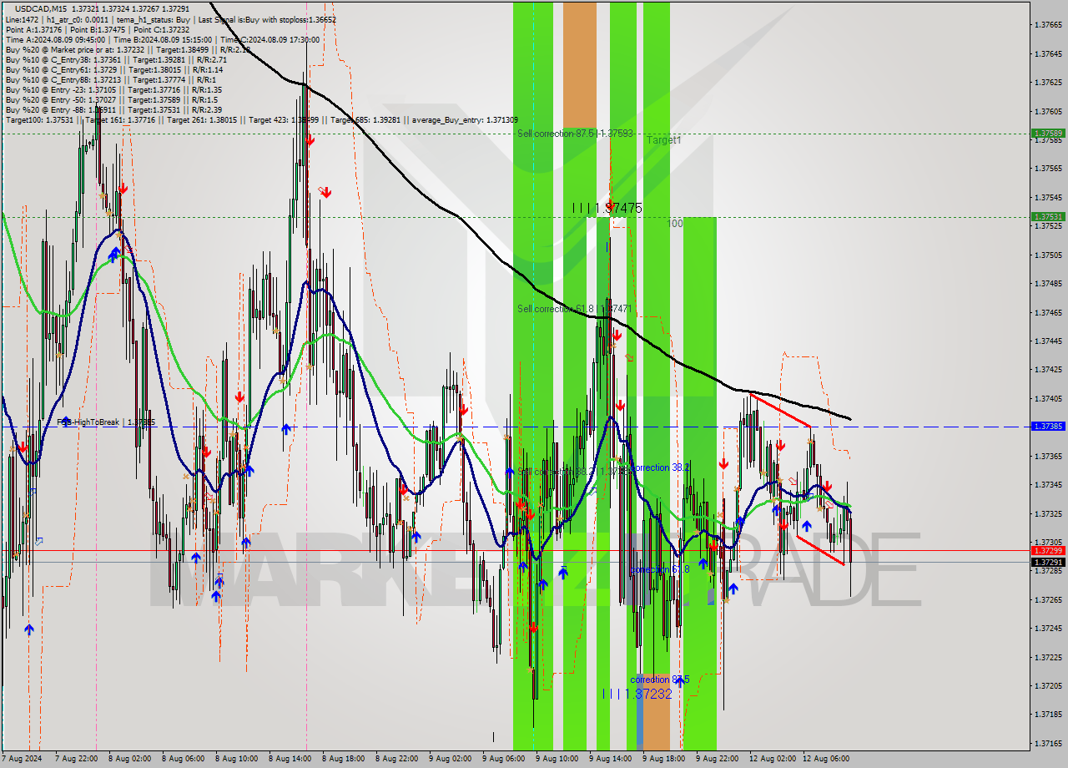Click the '8 Aug 14:00' time label

(x=291, y=758)
